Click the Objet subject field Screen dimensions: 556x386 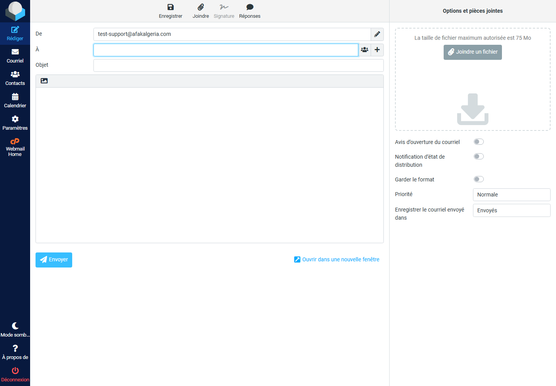tap(238, 66)
